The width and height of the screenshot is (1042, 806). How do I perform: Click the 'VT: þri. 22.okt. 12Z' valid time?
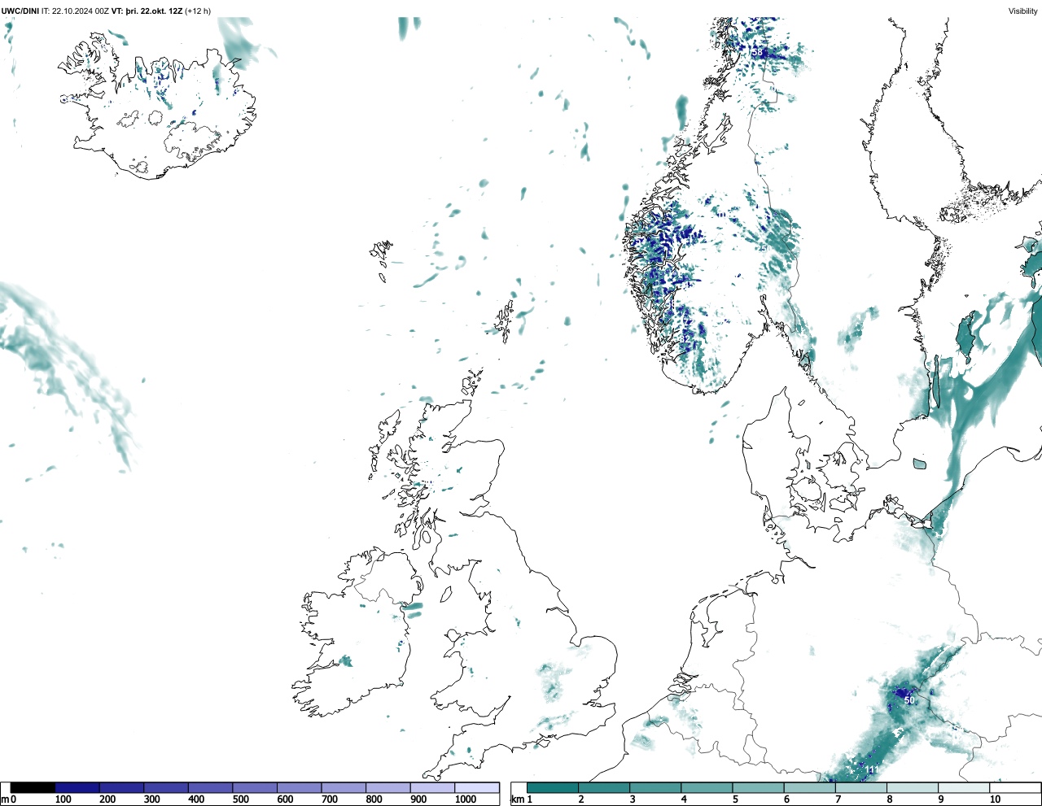coord(147,11)
